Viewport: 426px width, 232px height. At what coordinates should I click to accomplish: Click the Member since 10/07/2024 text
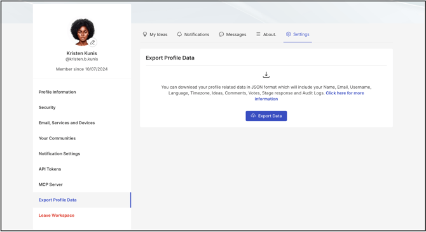click(x=82, y=69)
